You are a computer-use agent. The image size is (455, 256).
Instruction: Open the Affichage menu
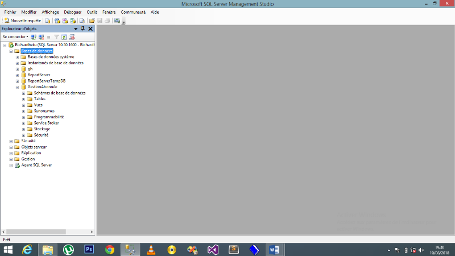click(50, 12)
